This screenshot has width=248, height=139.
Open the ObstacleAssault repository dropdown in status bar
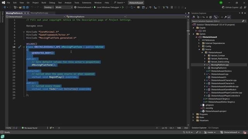(x=230, y=132)
